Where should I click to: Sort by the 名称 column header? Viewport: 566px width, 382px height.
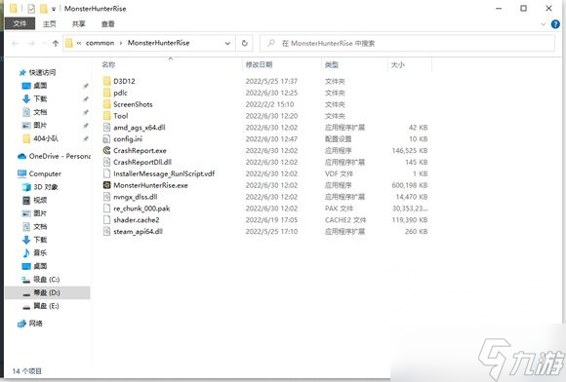tap(108, 65)
